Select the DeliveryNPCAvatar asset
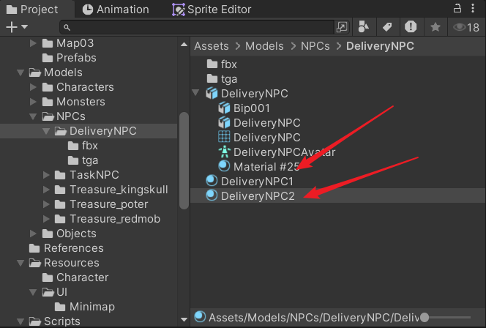 pos(284,152)
